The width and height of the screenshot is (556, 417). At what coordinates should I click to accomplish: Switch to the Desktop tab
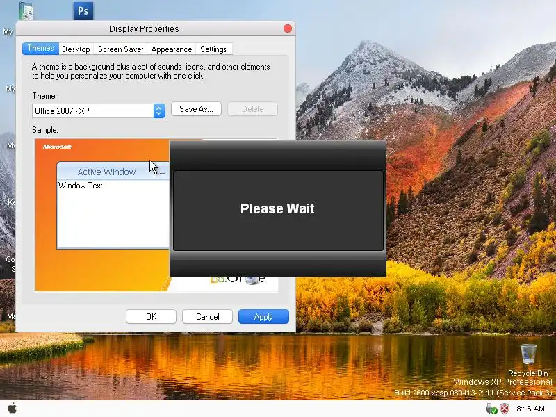(x=76, y=49)
